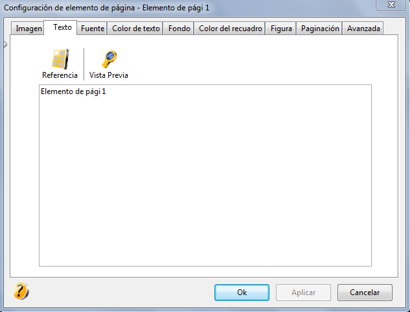
Task: Confirm the dialog with Ok
Action: pos(242,293)
